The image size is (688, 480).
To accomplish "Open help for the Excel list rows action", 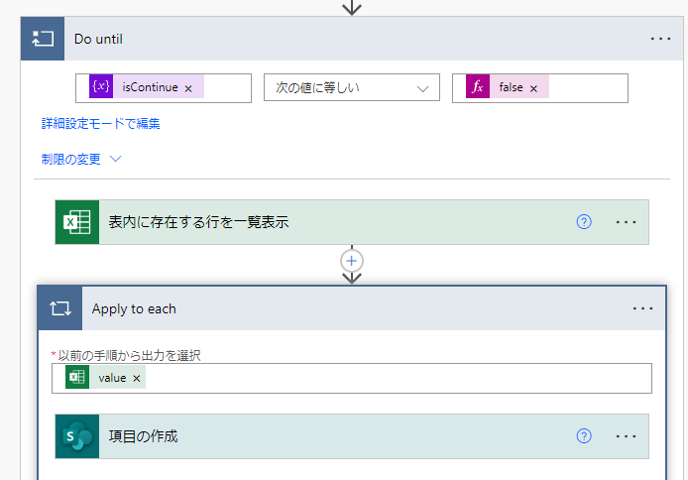I will (x=584, y=222).
